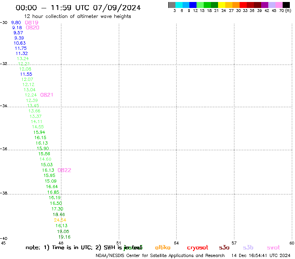Viewport: 295px width, 259px height.
Task: Click the NOAA/NESDIS credit text
Action: tap(160, 256)
